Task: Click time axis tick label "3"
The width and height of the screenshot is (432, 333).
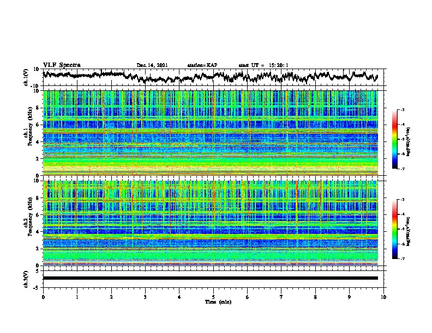Action: coord(145,297)
